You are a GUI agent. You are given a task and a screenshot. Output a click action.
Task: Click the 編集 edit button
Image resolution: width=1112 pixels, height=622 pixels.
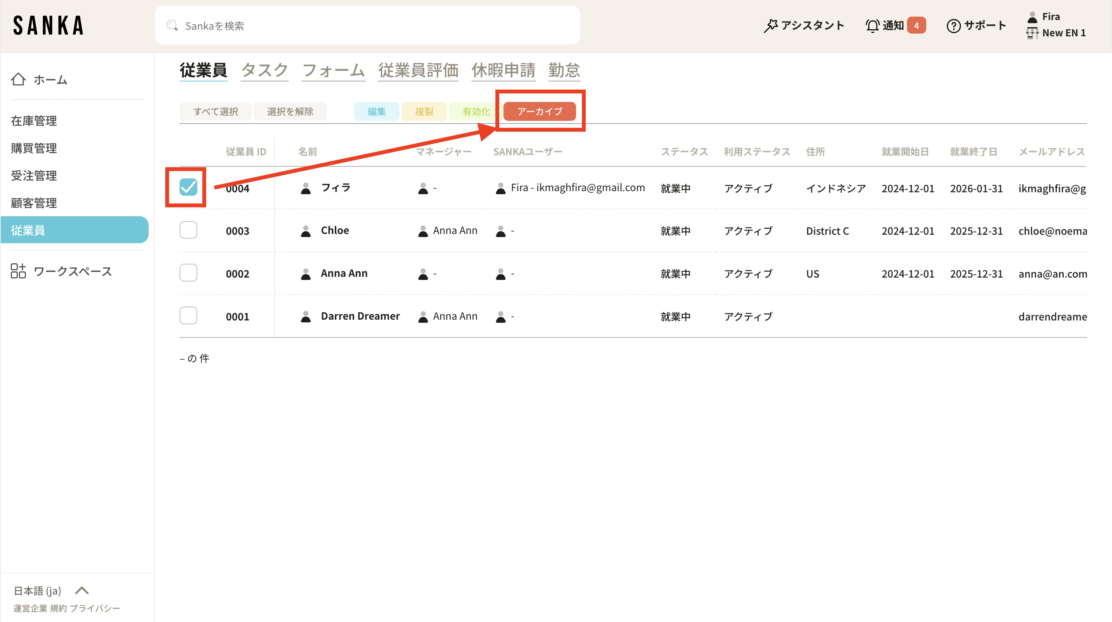(376, 111)
